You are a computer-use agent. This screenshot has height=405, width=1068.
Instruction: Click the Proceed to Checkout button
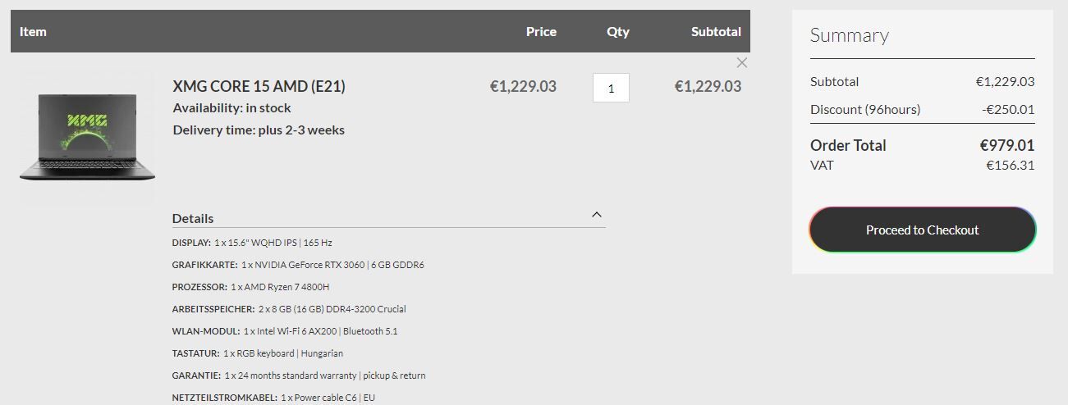click(x=923, y=230)
